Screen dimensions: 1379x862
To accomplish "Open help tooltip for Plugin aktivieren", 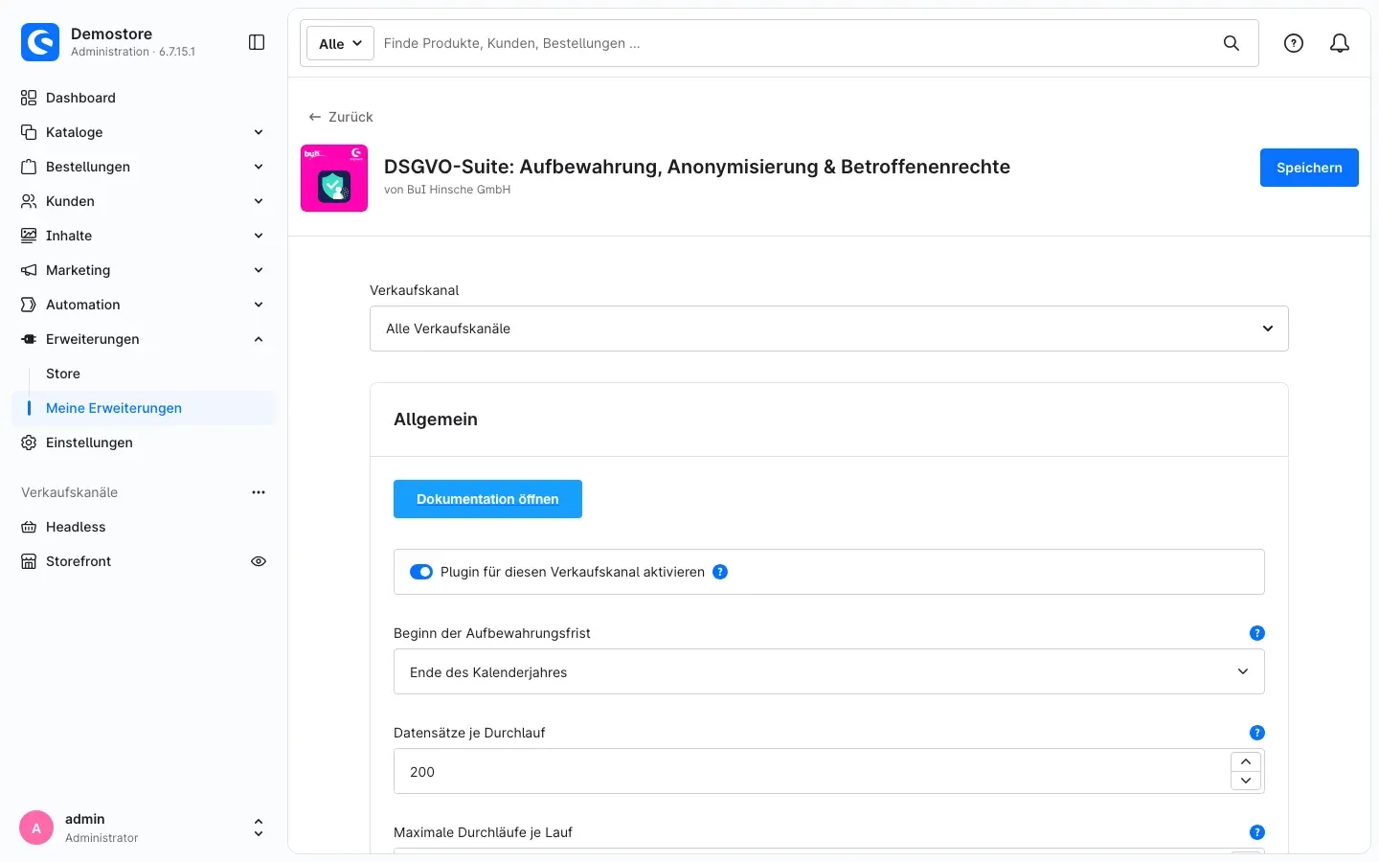I will click(720, 572).
